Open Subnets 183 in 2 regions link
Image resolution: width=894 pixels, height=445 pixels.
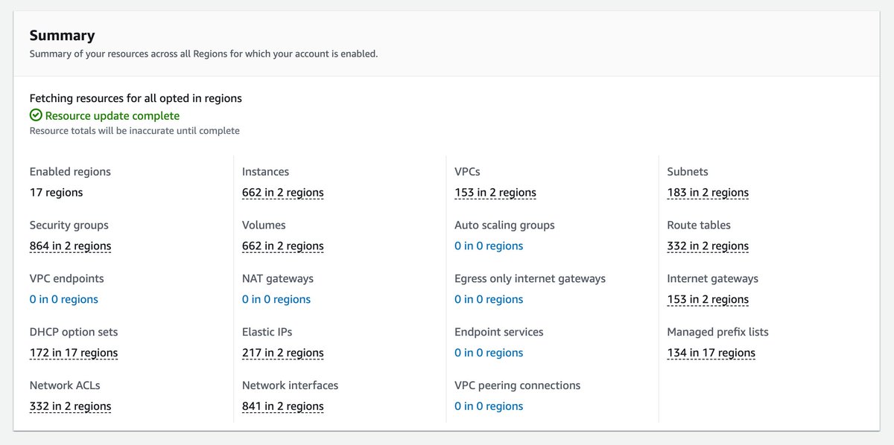707,193
